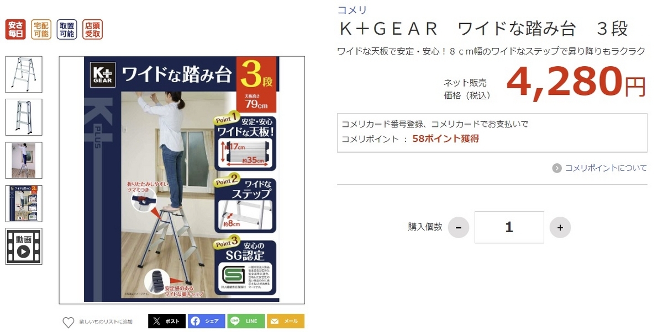Viewport: 663px width, 332px height.
Task: Select the second folded-ladder thumbnail
Action: [x=24, y=117]
